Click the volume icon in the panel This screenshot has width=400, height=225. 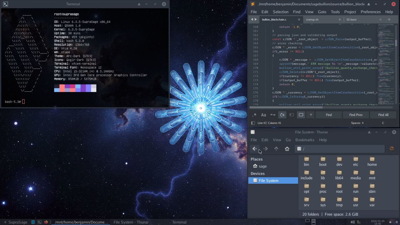pyautogui.click(x=352, y=222)
